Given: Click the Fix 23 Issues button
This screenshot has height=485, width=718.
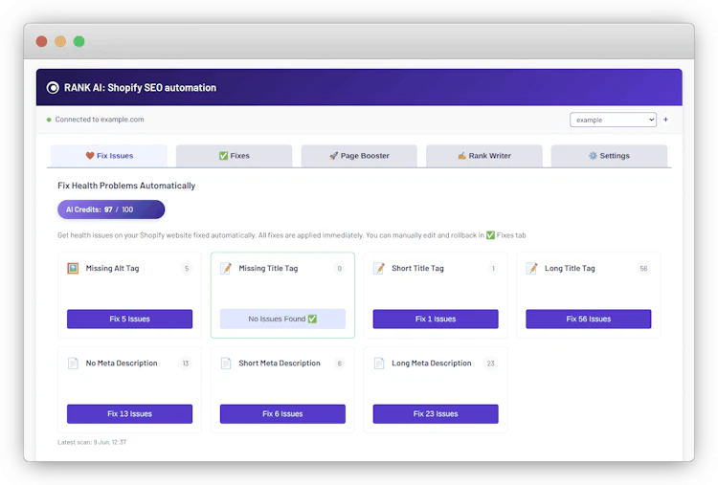Looking at the screenshot, I should [x=436, y=413].
